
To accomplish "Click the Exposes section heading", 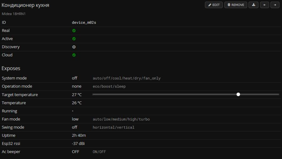I will [x=11, y=68].
